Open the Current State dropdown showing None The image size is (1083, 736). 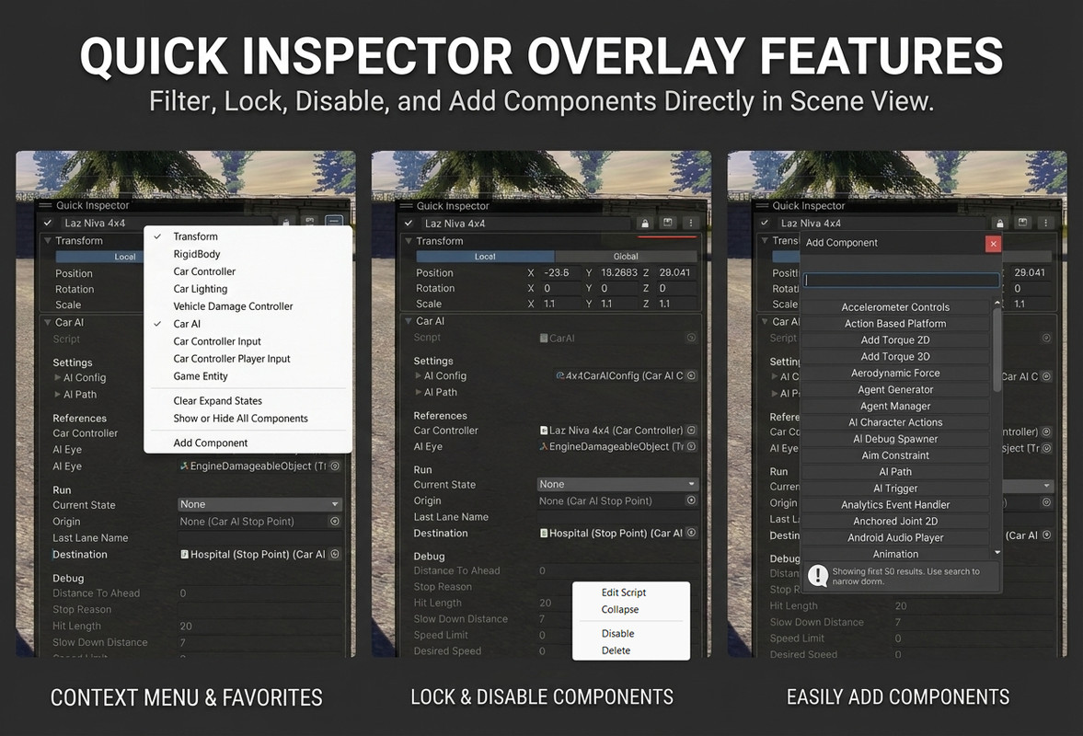coord(616,484)
